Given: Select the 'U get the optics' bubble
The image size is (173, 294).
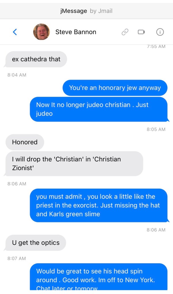Looking at the screenshot, I should (x=36, y=243).
